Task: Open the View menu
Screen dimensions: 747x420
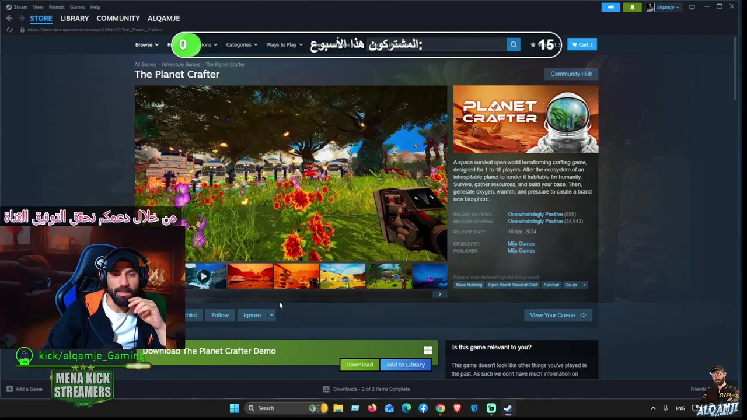Action: [x=38, y=7]
